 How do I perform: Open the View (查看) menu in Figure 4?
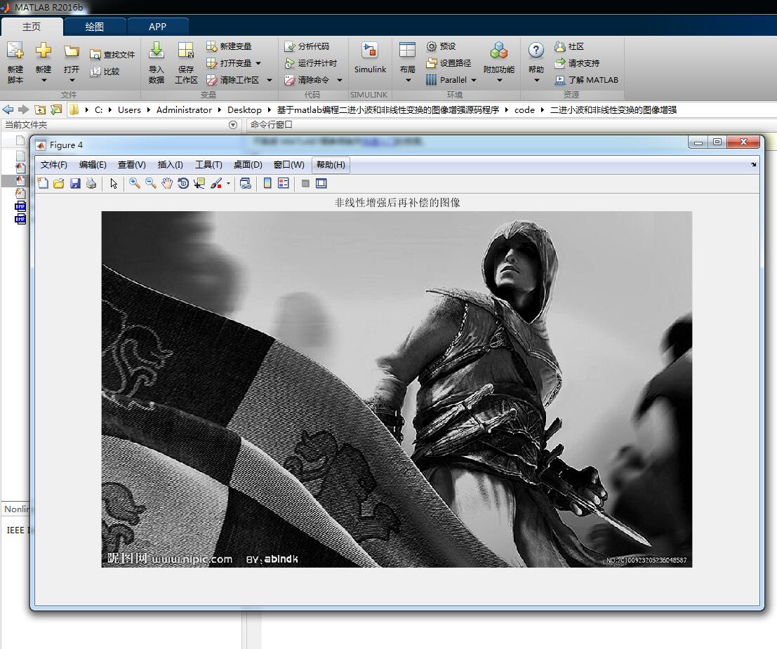click(131, 164)
